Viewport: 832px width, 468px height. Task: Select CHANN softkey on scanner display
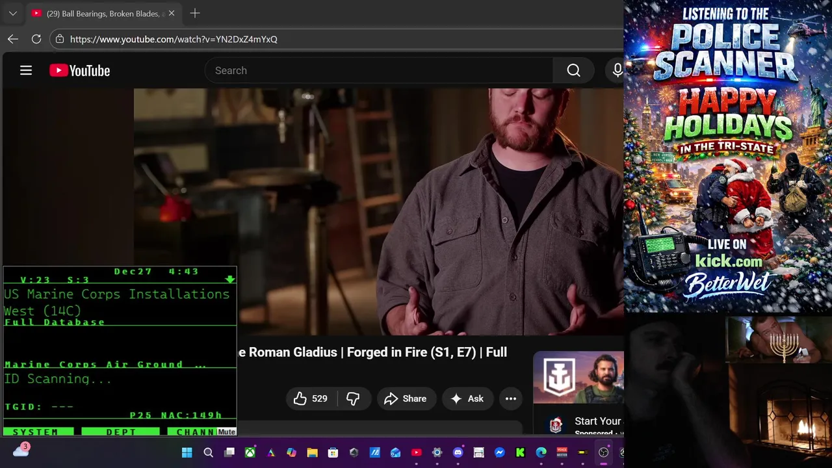(x=192, y=432)
